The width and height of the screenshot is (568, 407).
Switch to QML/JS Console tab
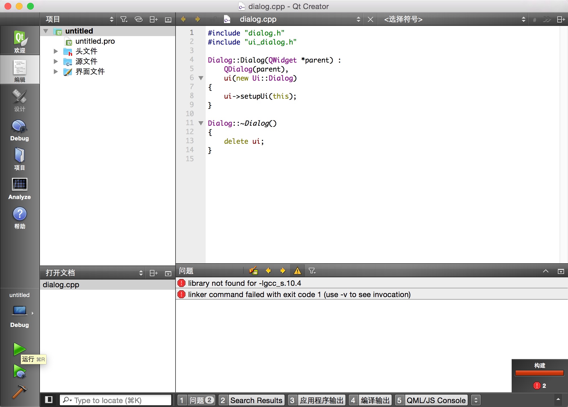pos(431,400)
